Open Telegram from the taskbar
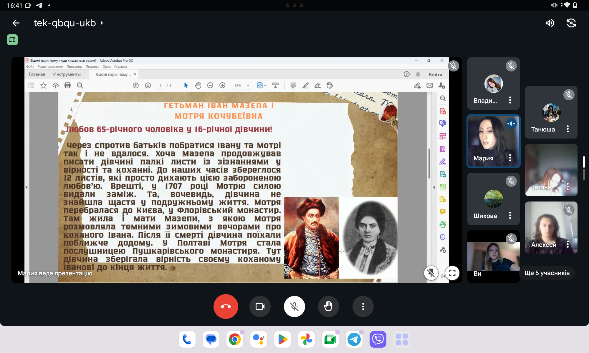Image resolution: width=589 pixels, height=353 pixels. point(354,339)
